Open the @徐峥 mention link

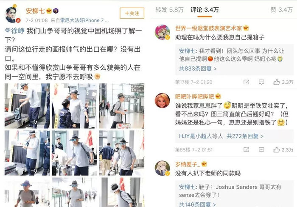point(15,31)
